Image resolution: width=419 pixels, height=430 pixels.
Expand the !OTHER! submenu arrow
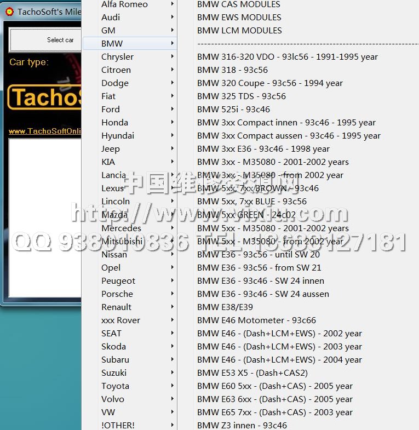pyautogui.click(x=173, y=425)
